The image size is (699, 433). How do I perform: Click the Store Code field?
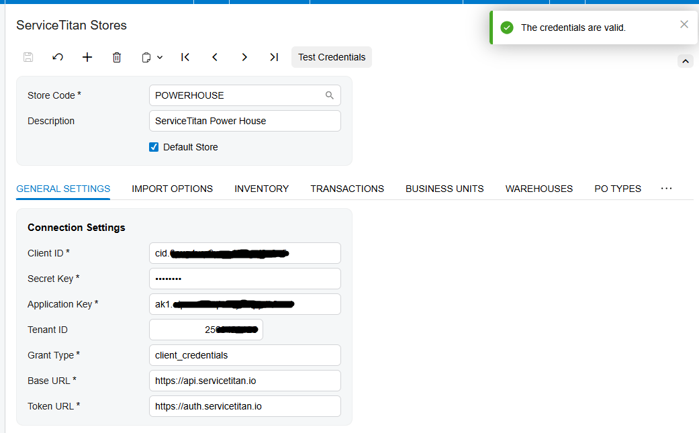pos(244,95)
